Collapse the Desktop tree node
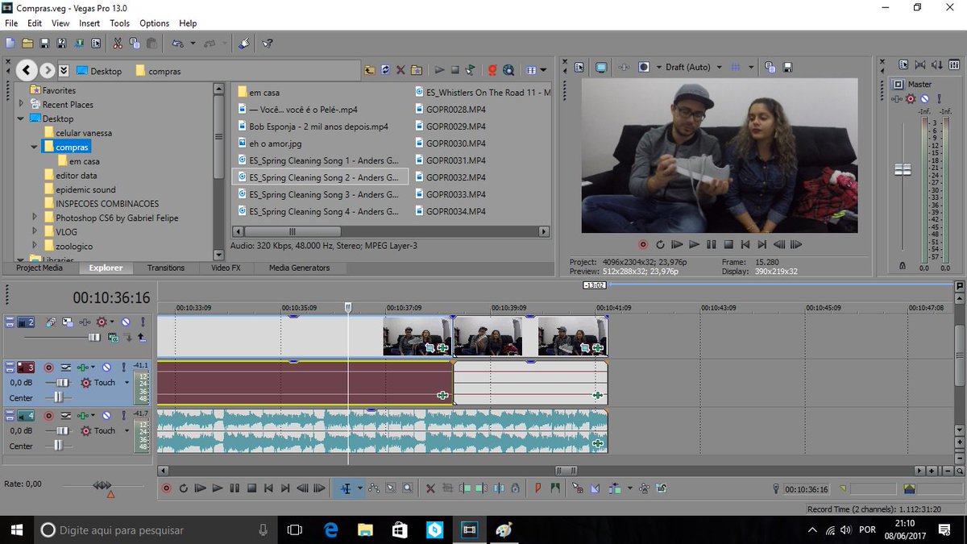The image size is (967, 544). coord(22,118)
